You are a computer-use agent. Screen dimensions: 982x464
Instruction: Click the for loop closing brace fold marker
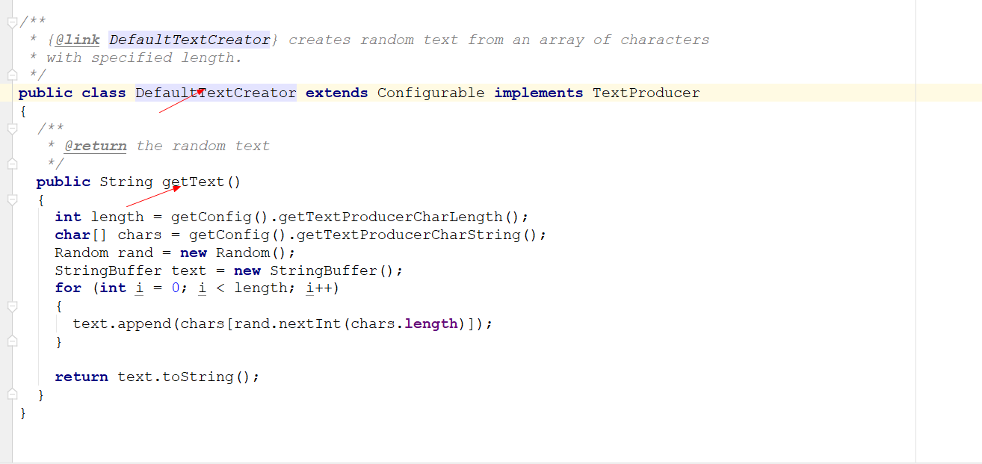[12, 341]
